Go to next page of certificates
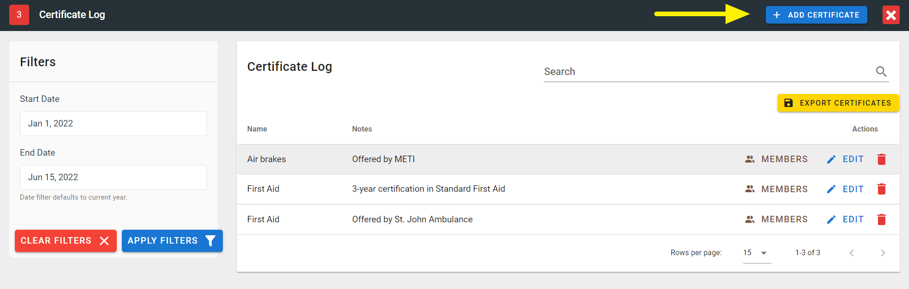 [x=883, y=253]
